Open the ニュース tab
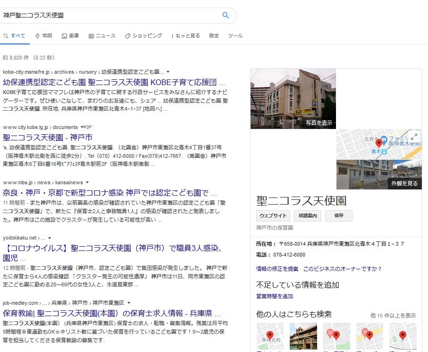The height and width of the screenshot is (352, 428). [x=102, y=36]
